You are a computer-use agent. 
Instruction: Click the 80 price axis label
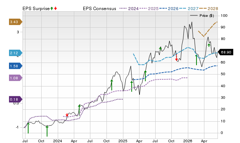[x=223, y=39]
